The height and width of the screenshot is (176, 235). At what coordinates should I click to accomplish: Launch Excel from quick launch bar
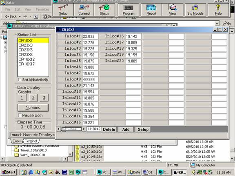pyautogui.click(x=71, y=172)
